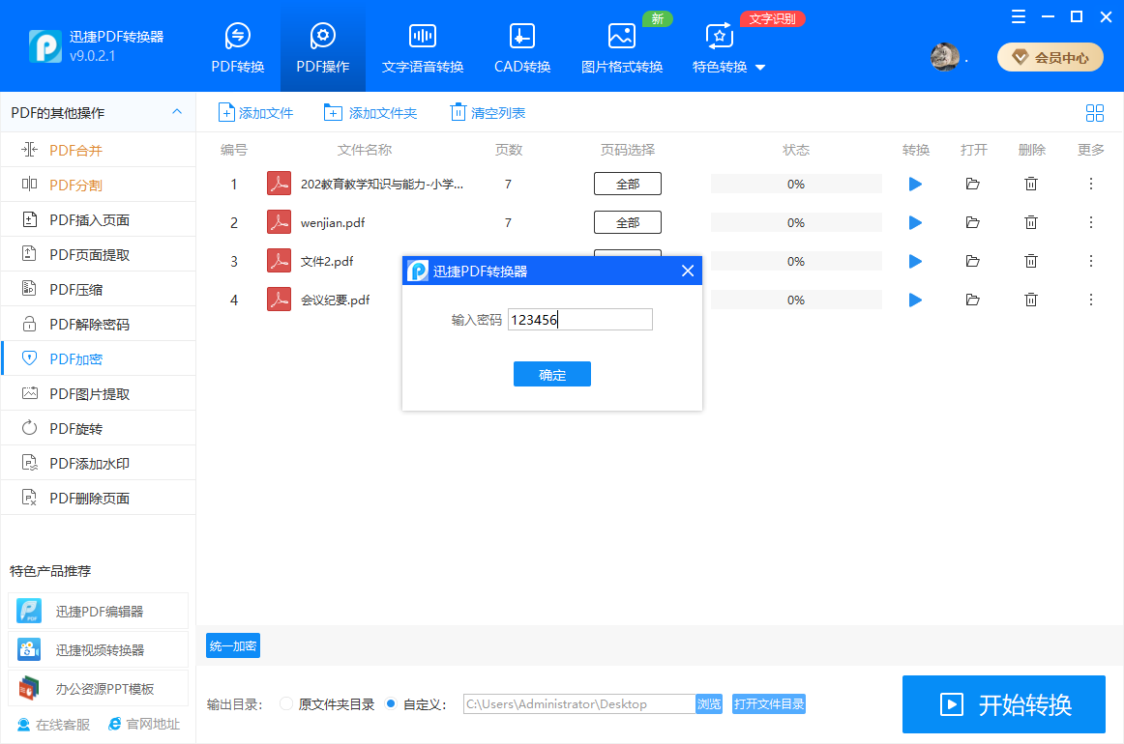This screenshot has width=1124, height=744.
Task: Click 开始转换 to start conversion
Action: point(1004,704)
